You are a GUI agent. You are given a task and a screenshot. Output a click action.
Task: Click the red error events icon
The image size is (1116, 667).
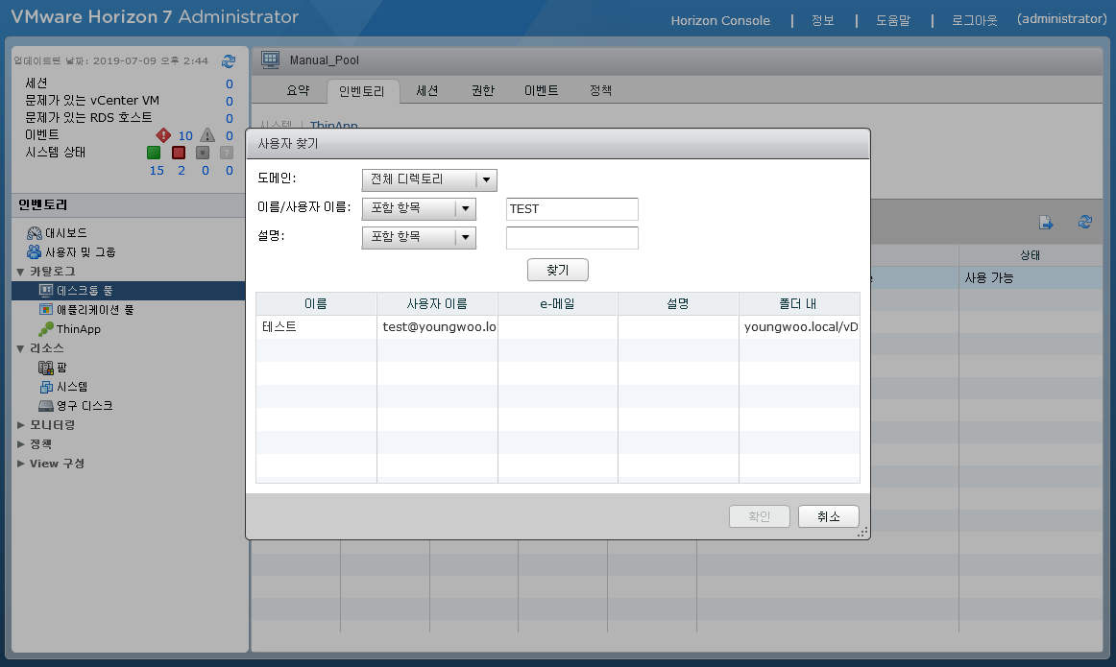coord(163,135)
